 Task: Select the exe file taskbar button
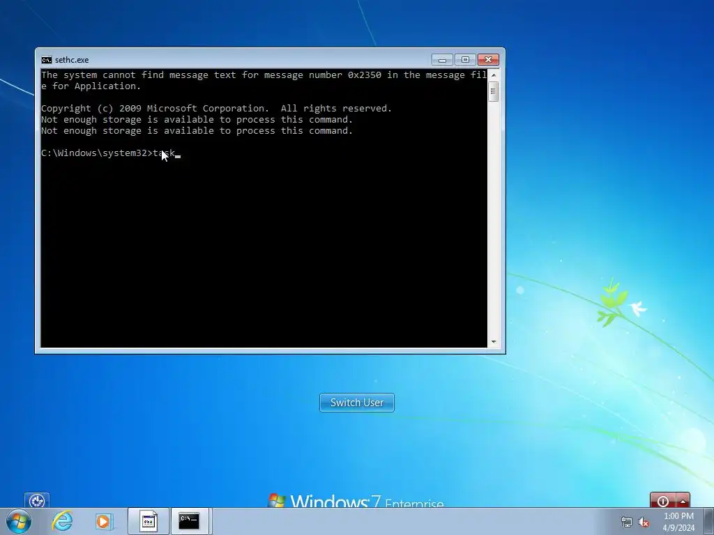tap(148, 521)
